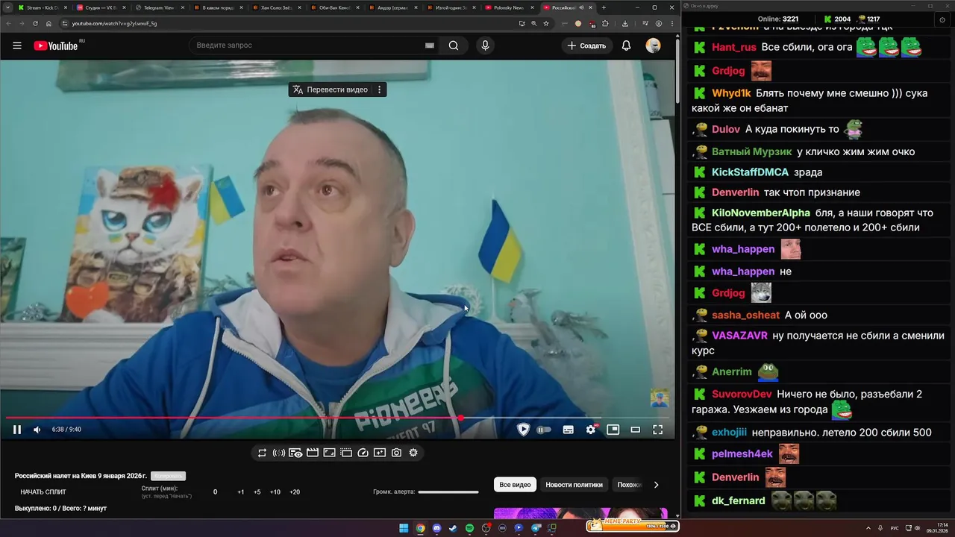Open Windows Start menu
955x537 pixels.
pyautogui.click(x=404, y=528)
